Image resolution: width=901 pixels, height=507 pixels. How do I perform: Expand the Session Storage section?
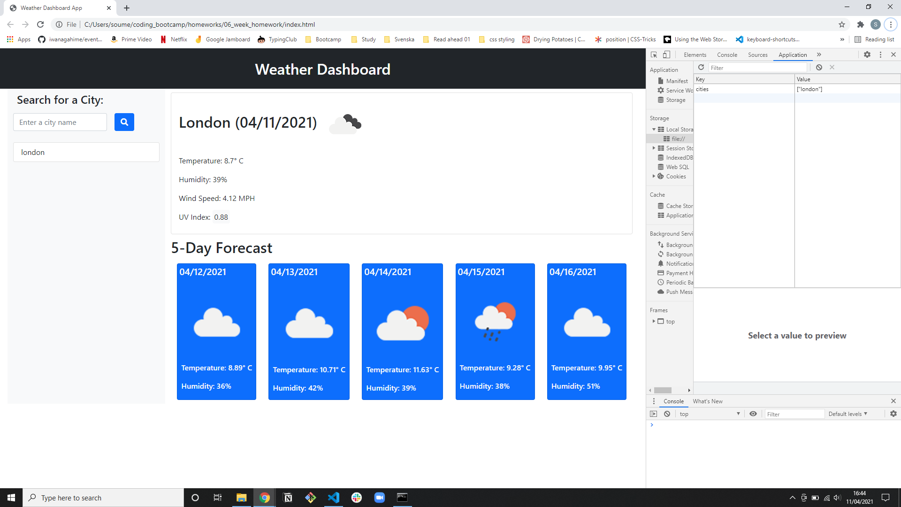[x=655, y=148]
